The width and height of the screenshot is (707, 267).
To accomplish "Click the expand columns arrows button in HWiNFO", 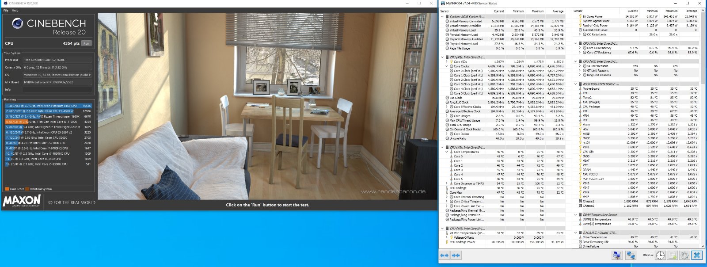I will [x=445, y=256].
